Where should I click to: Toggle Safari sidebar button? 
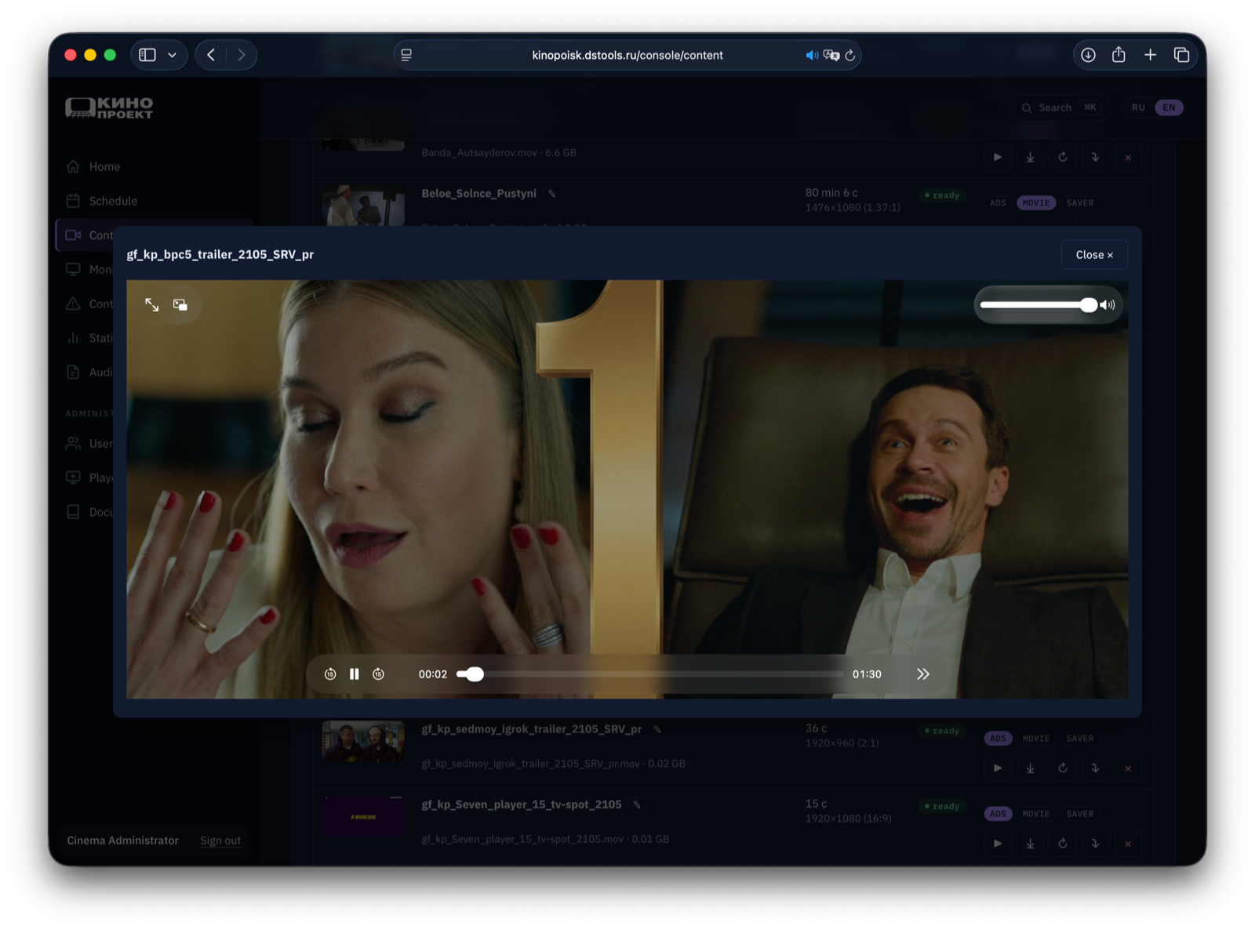pos(147,55)
